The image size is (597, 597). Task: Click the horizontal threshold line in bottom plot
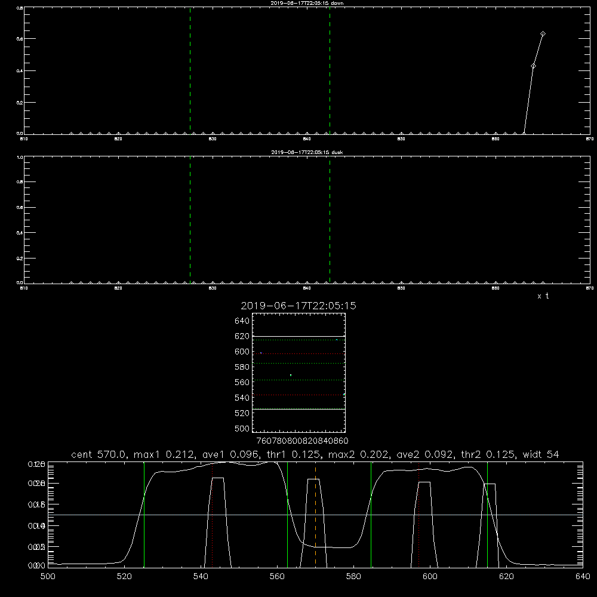click(315, 515)
